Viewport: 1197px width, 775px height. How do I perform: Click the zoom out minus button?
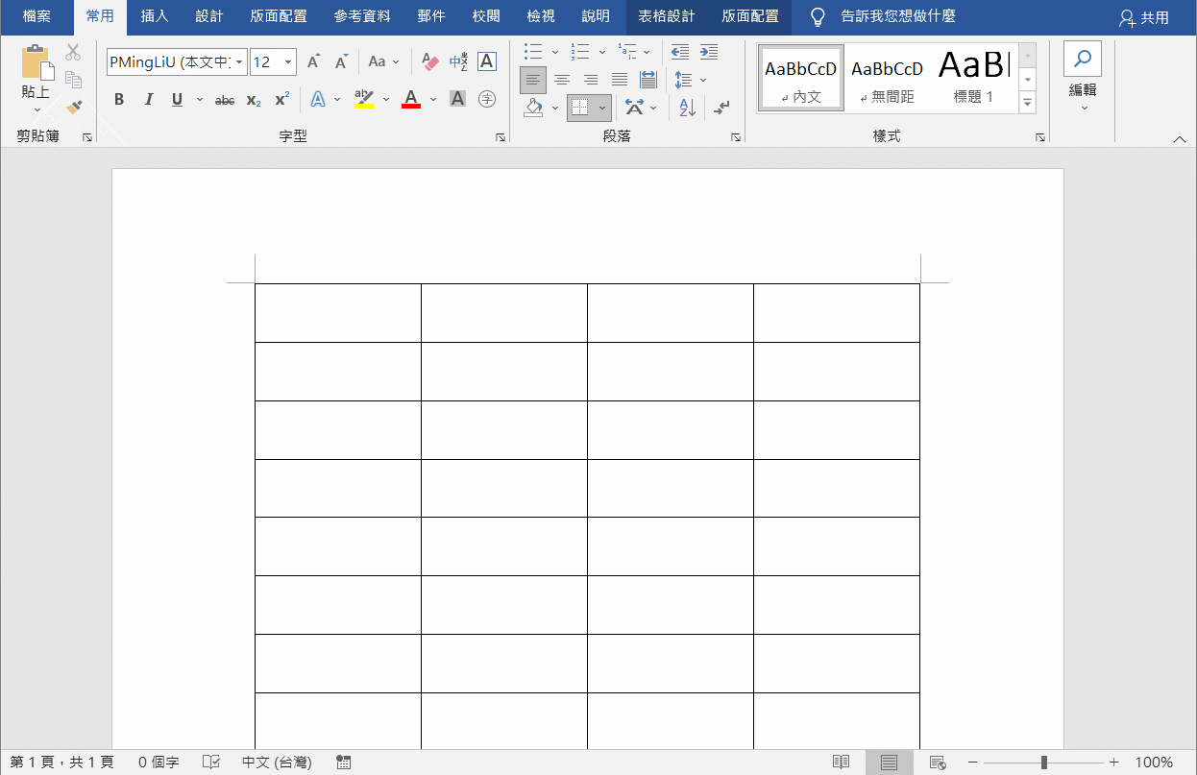973,763
